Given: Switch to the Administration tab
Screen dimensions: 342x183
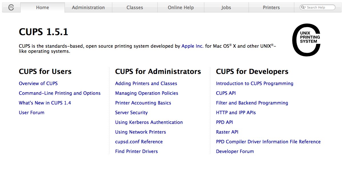Looking at the screenshot, I should click(88, 7).
